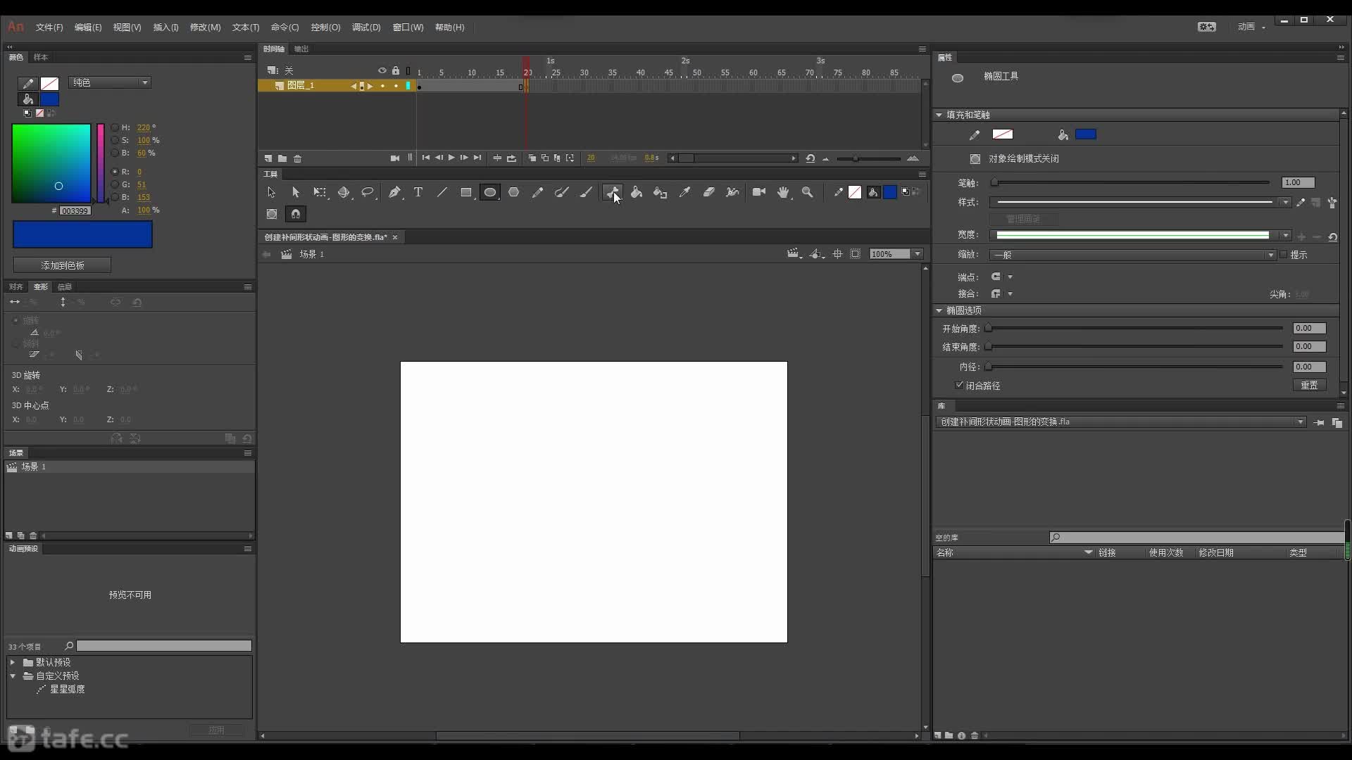Select the Bone tool
Viewport: 1352px width, 760px height.
point(613,192)
